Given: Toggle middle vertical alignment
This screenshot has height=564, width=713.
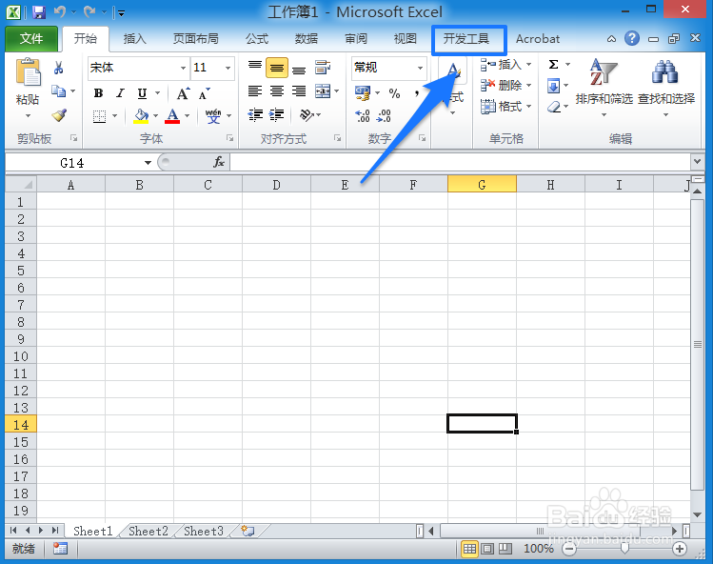Looking at the screenshot, I should pos(277,68).
